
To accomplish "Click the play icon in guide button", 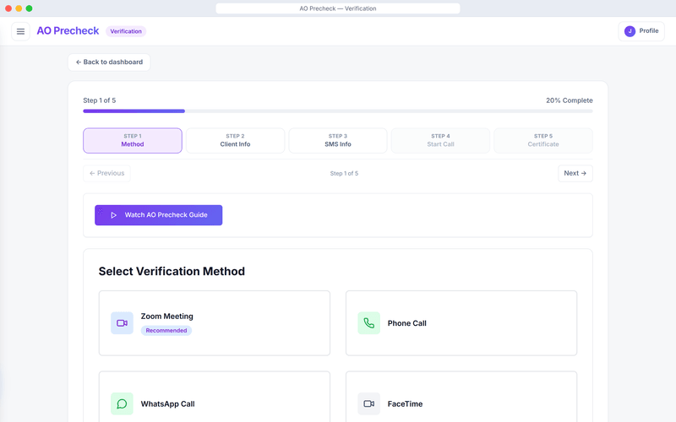I will click(113, 215).
